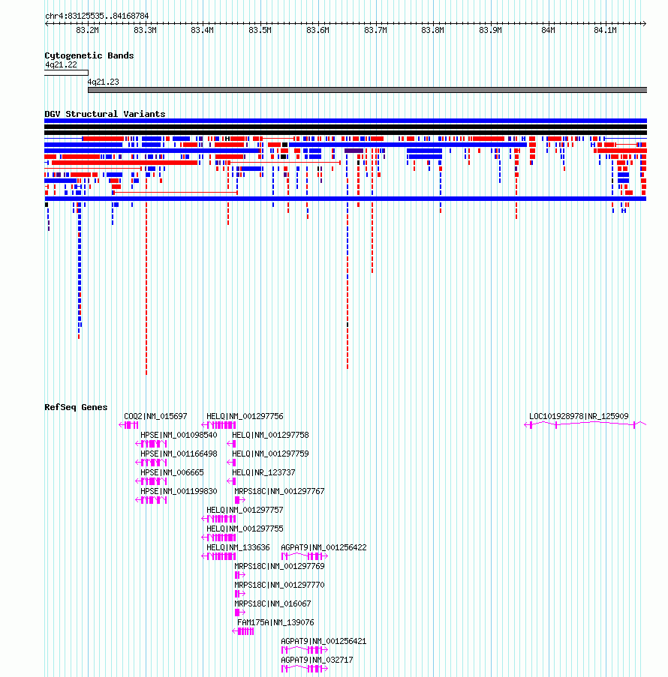
Task: Click the HPSE|NM_001199830 transcript label
Action: tap(179, 491)
